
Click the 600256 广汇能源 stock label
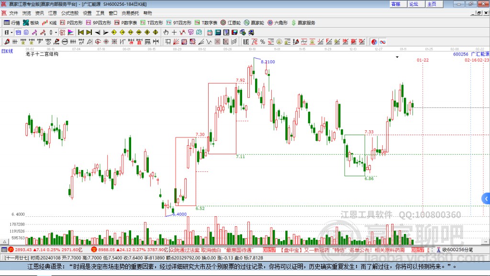point(471,54)
